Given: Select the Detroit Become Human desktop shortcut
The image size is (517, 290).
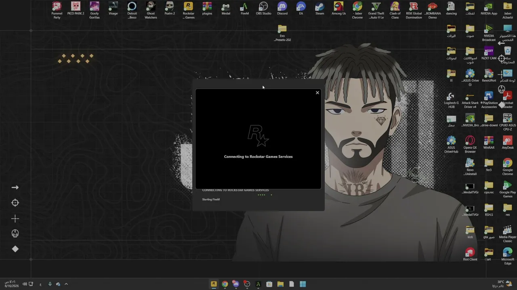Looking at the screenshot, I should point(132,10).
